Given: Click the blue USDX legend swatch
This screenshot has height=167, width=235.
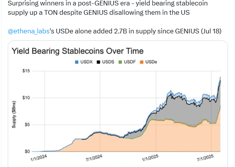Looking at the screenshot, I should coord(76,62).
